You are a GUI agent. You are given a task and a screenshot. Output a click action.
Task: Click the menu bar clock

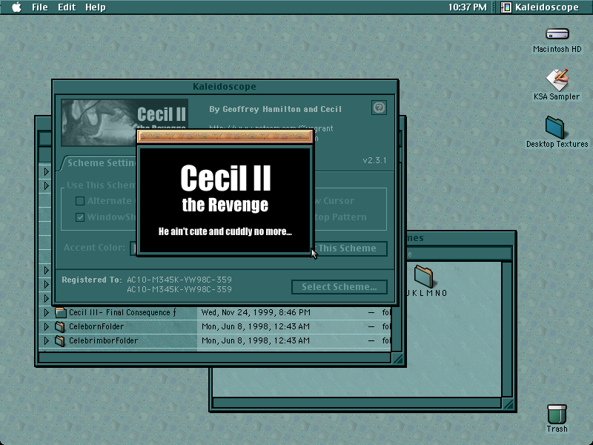point(467,7)
